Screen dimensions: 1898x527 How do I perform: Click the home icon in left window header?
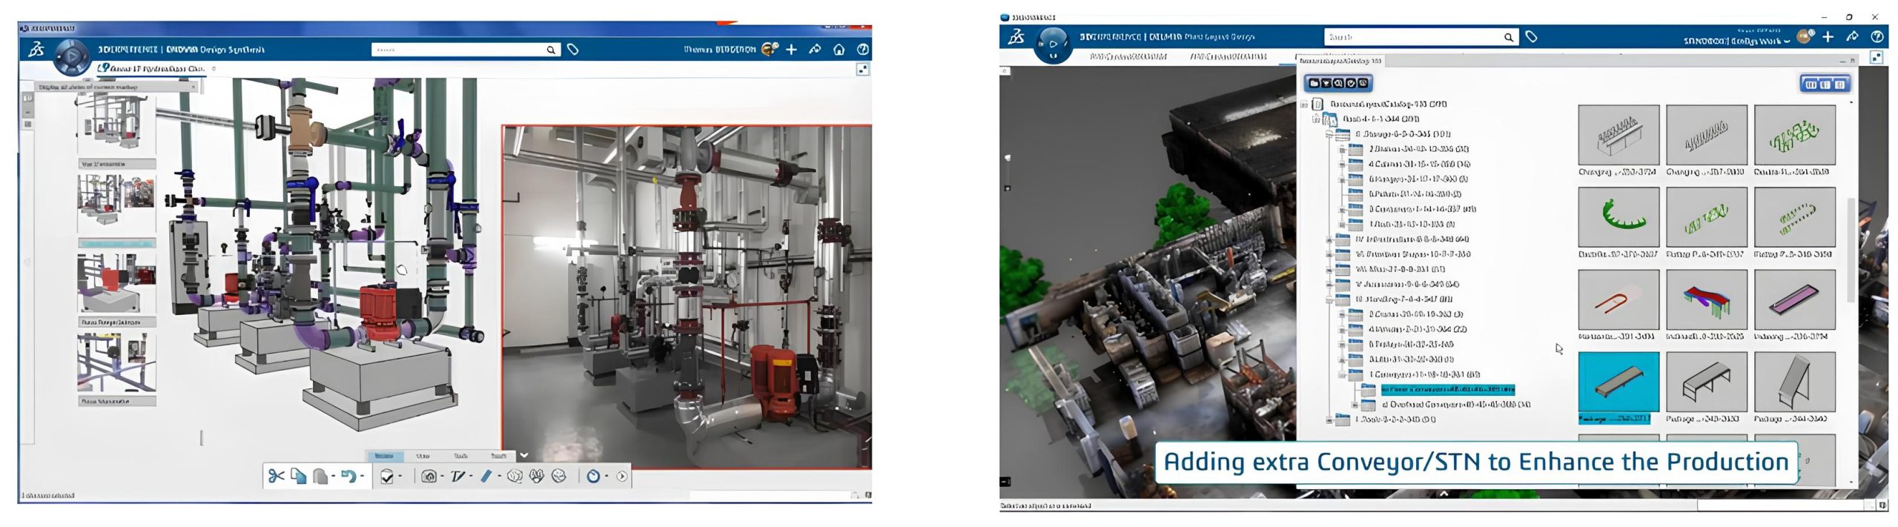pyautogui.click(x=839, y=50)
